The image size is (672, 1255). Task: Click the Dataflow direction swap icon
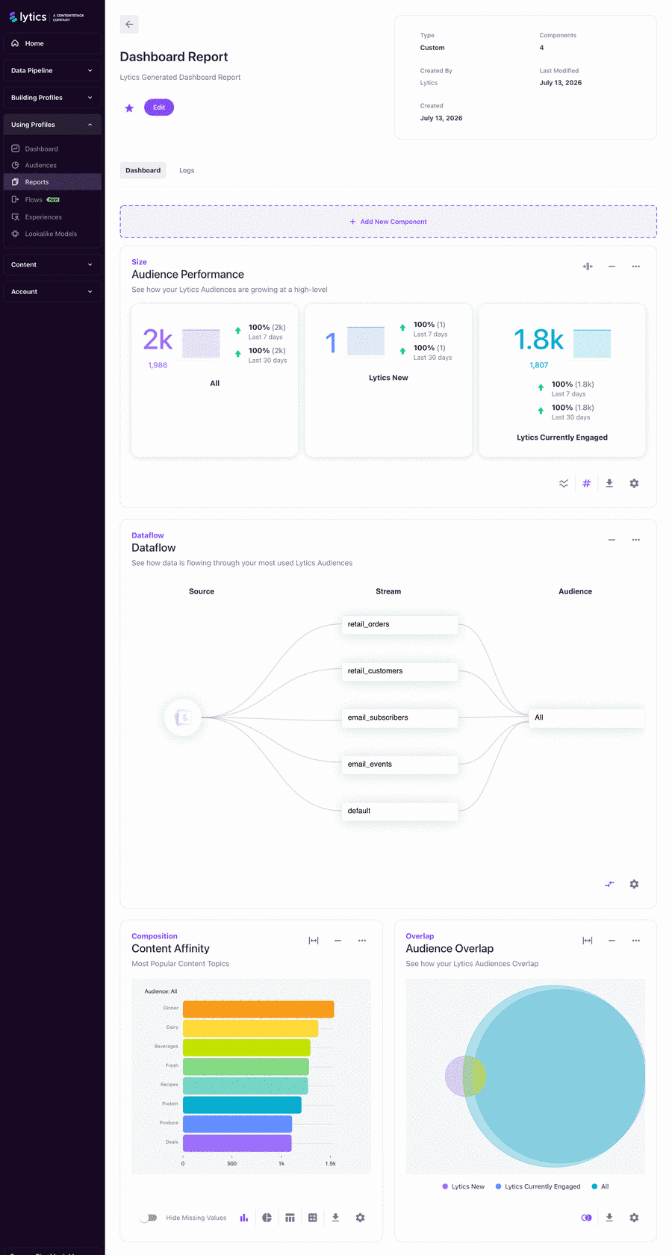click(x=609, y=884)
